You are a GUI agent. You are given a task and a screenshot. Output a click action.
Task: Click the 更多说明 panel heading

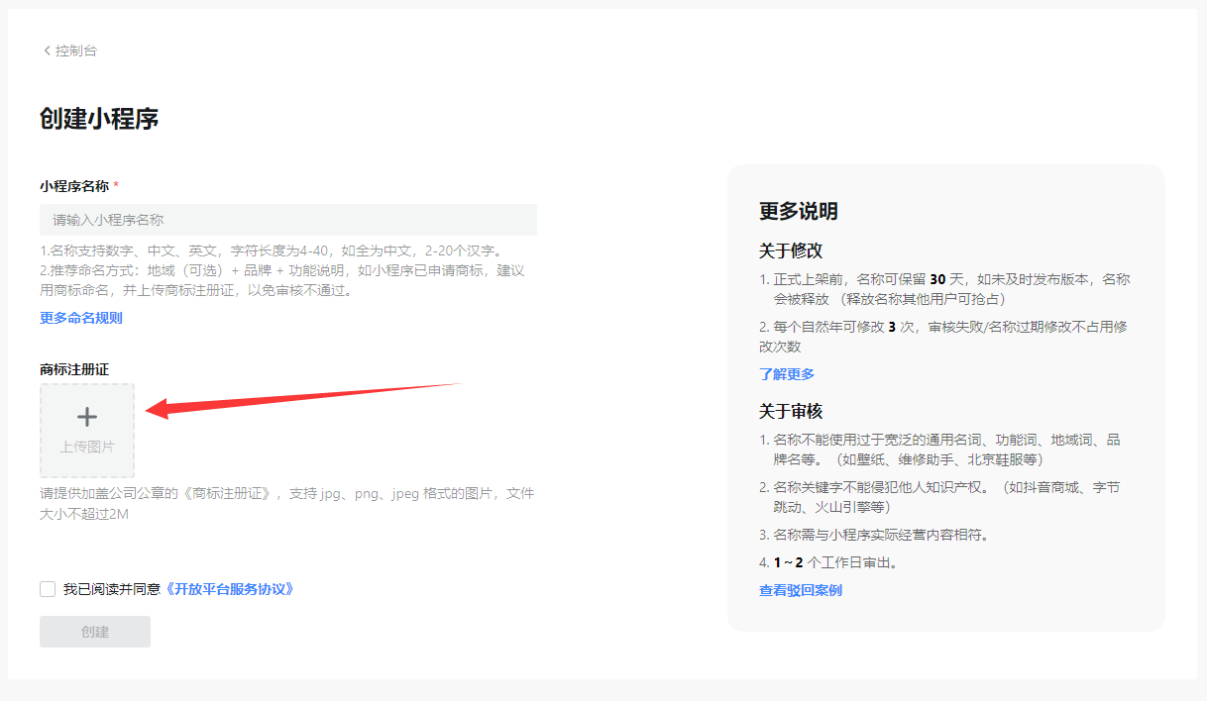tap(783, 211)
